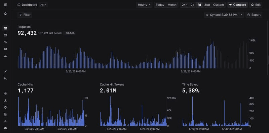Click the Edit dashboard button
The image size is (269, 133).
point(256,5)
